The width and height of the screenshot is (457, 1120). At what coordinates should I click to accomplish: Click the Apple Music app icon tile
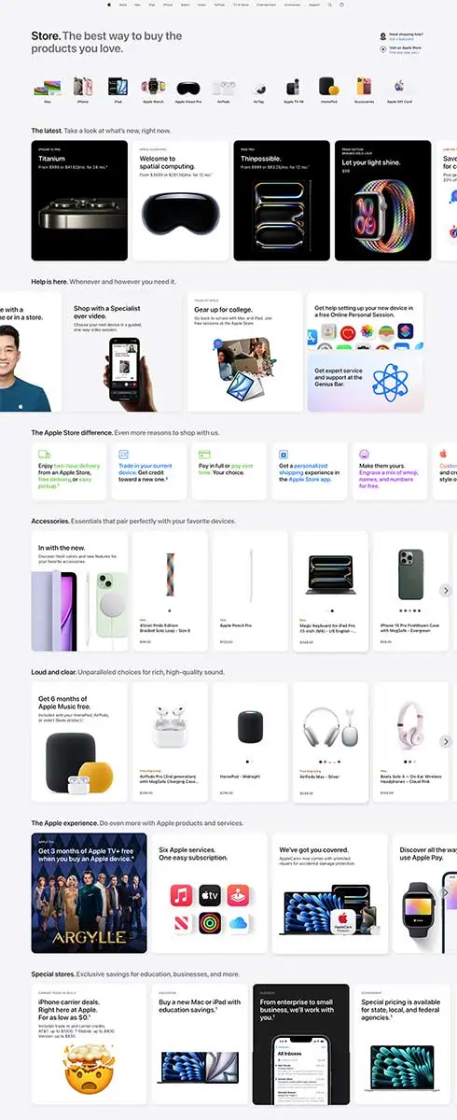182,897
